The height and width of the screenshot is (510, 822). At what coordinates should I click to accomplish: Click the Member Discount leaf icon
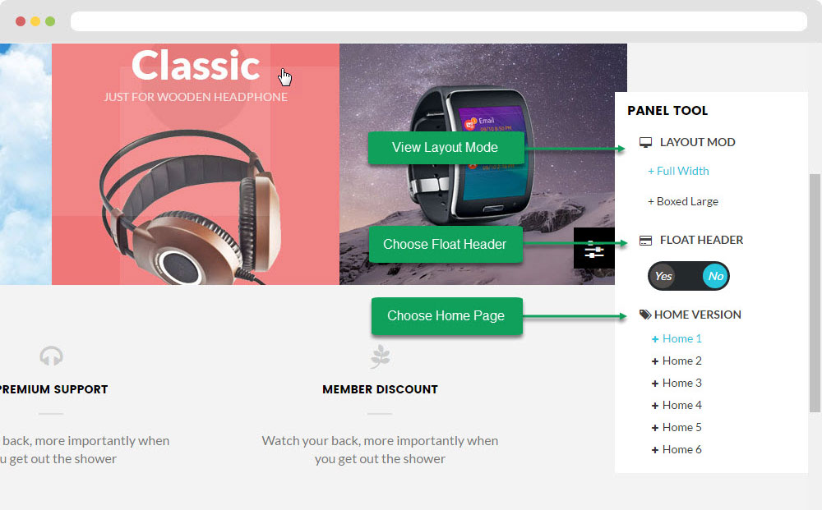point(380,356)
